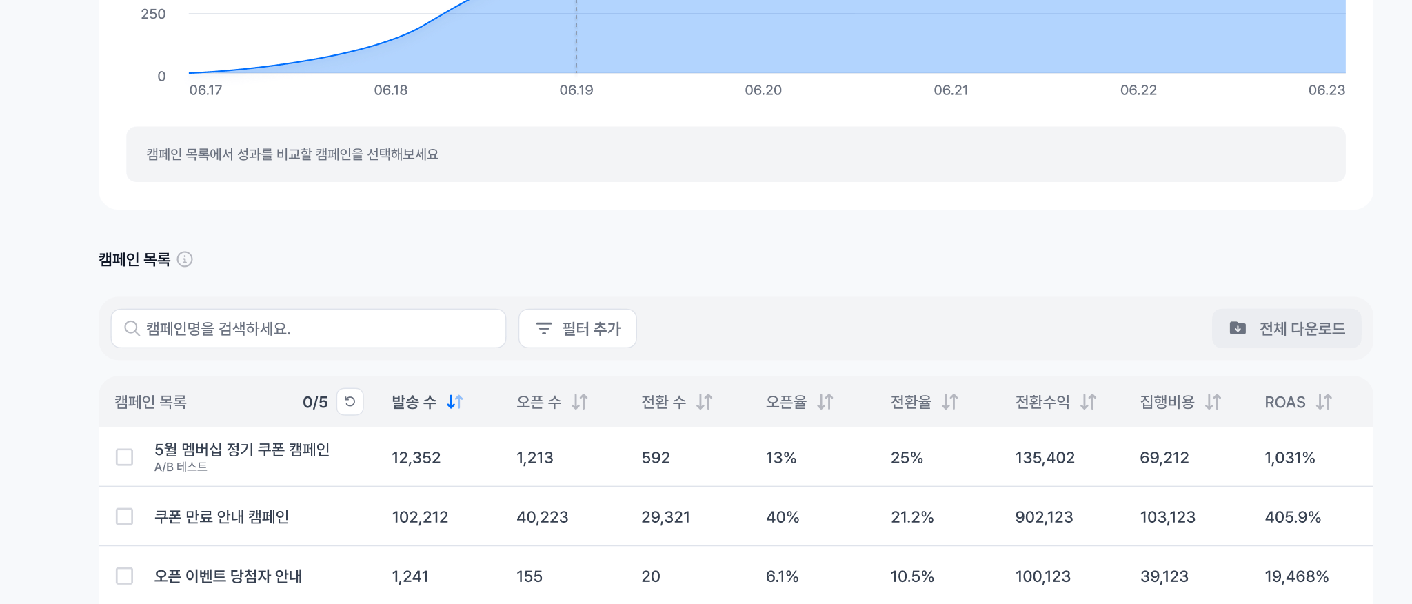Click the info icon beside 캠페인 목록 heading

(185, 259)
